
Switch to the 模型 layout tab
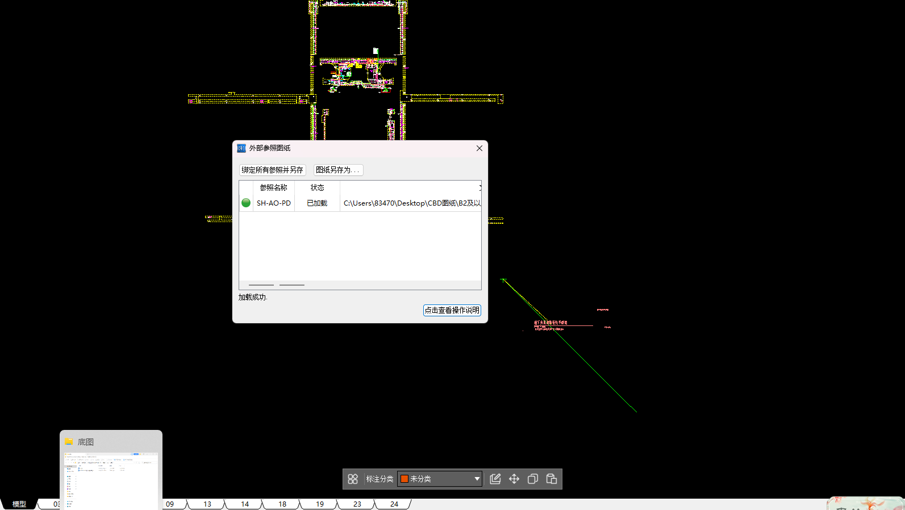click(19, 504)
